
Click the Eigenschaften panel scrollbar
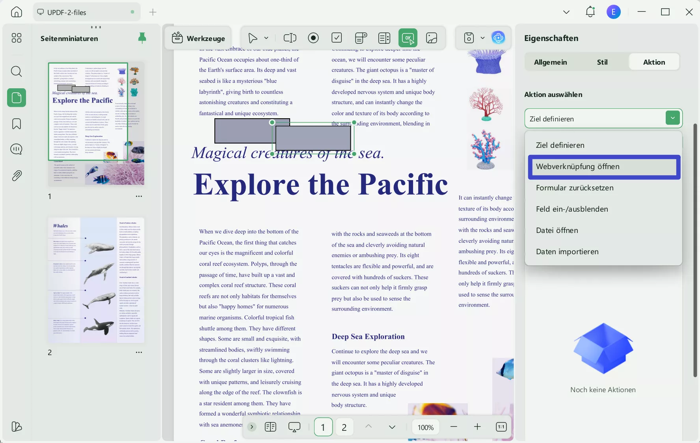(x=695, y=250)
